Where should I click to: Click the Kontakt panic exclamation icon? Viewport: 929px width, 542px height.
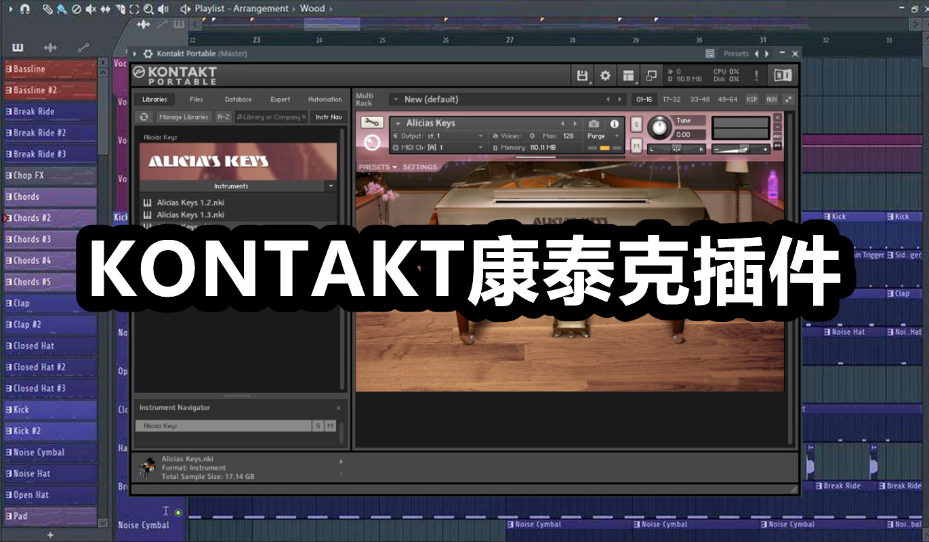pos(757,75)
